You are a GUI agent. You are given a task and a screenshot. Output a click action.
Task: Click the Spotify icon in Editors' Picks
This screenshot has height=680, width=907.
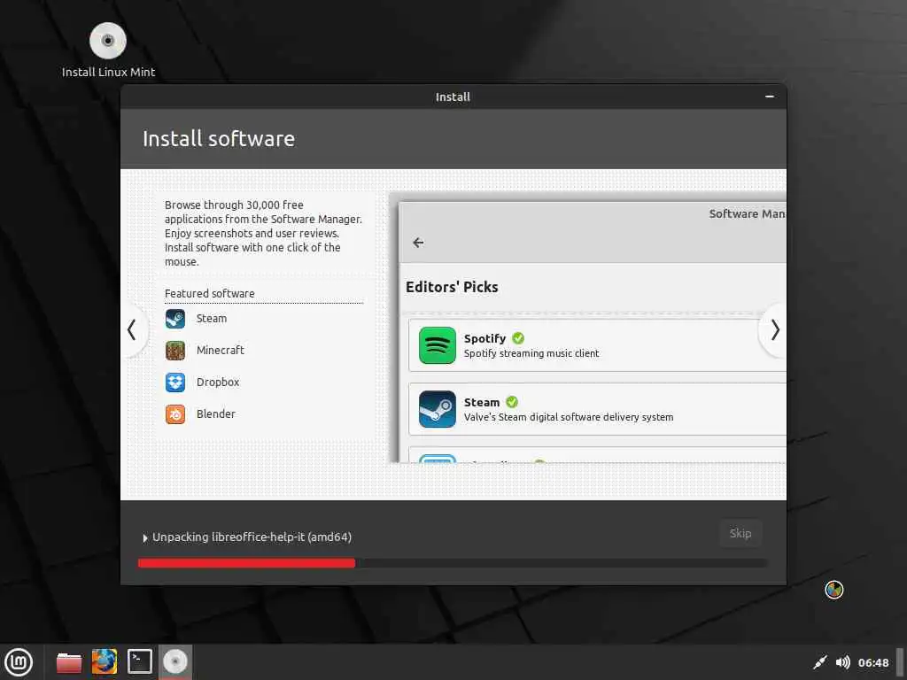[x=438, y=345]
